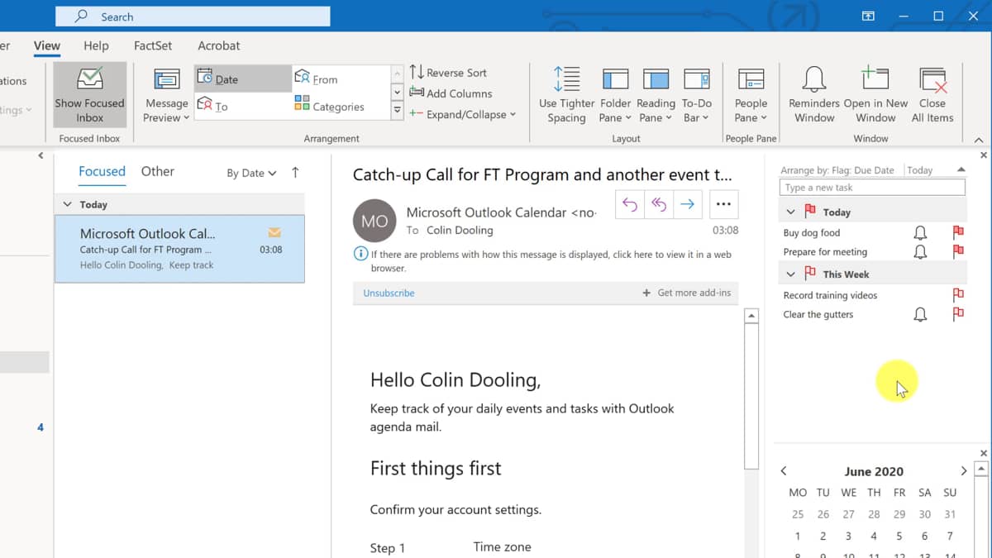Close the calendar pane
The width and height of the screenshot is (992, 558).
point(983,453)
